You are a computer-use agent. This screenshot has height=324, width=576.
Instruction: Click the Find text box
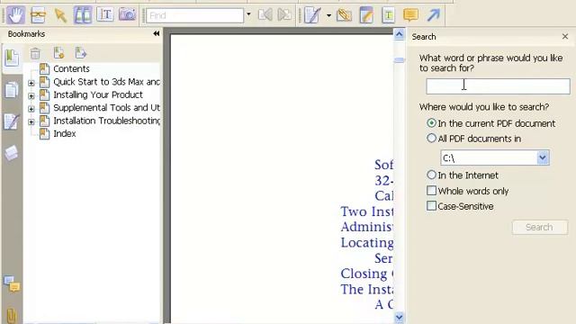point(194,15)
